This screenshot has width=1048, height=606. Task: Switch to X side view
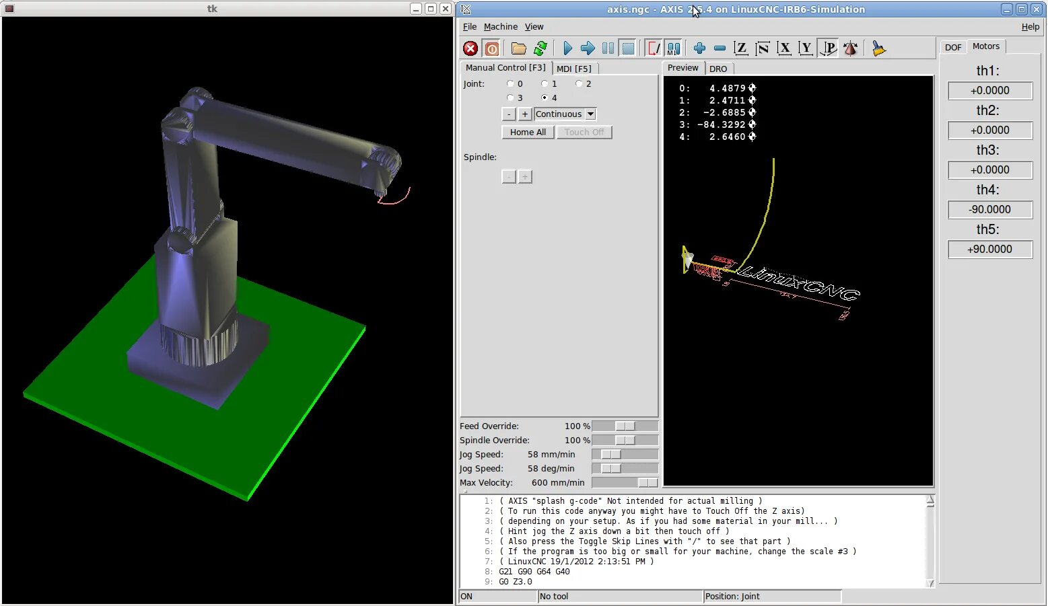click(x=784, y=48)
